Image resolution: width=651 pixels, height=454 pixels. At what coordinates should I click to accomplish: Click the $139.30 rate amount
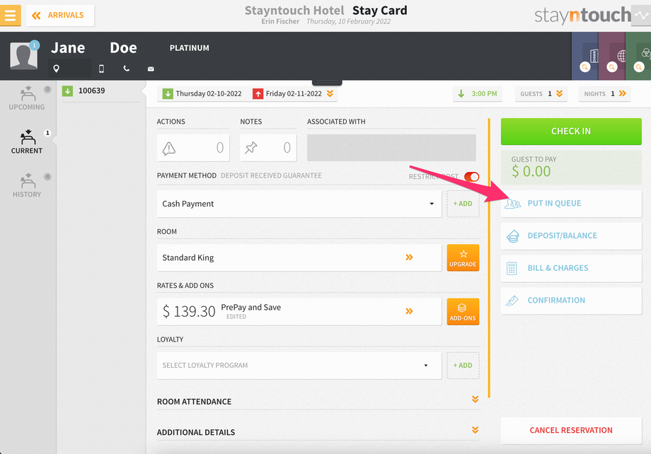pyautogui.click(x=189, y=311)
